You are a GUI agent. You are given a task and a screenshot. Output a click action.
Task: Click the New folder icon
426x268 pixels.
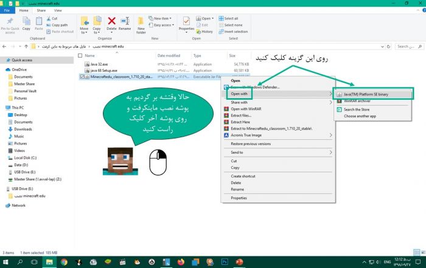coord(141,24)
